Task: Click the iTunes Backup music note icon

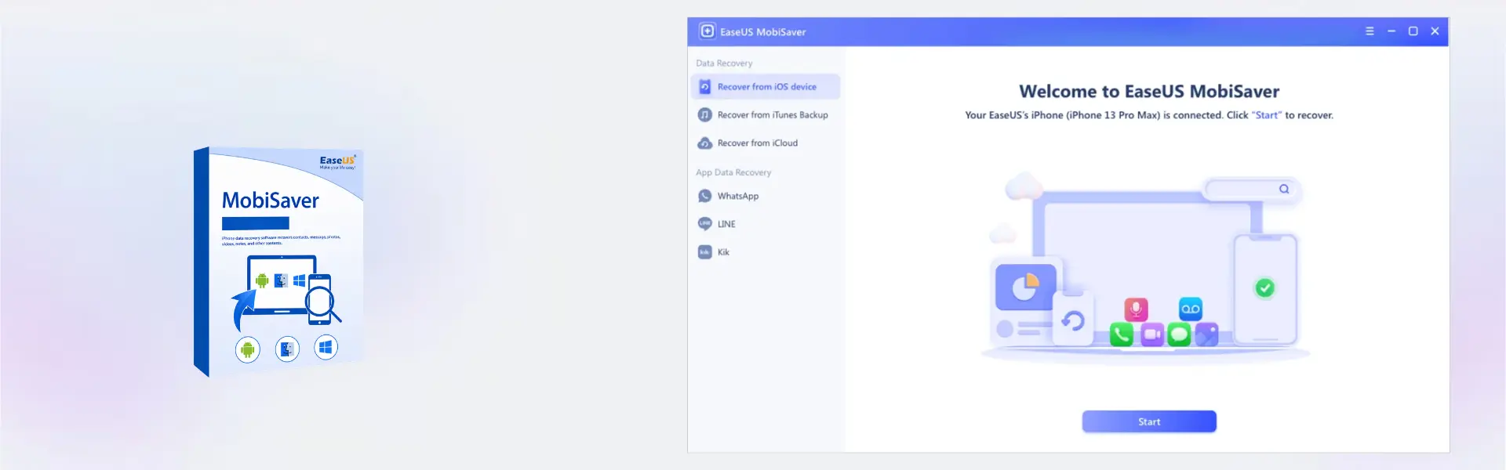Action: click(705, 115)
